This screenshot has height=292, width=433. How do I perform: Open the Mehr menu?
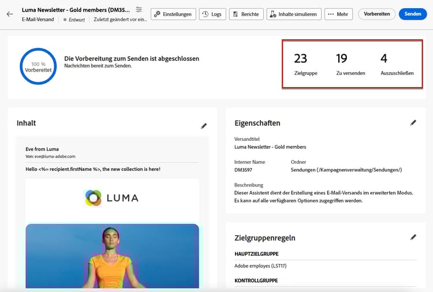338,14
